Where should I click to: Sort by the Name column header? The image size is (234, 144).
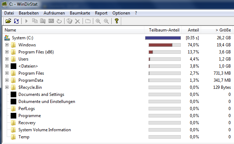click(73, 30)
